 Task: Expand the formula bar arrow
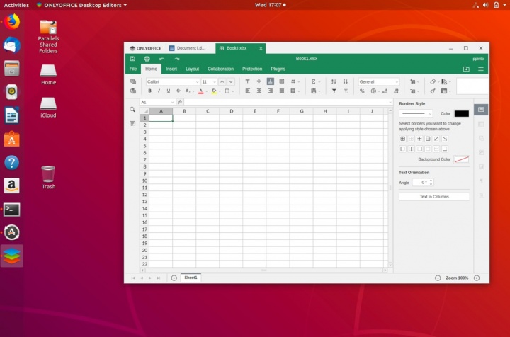point(390,102)
